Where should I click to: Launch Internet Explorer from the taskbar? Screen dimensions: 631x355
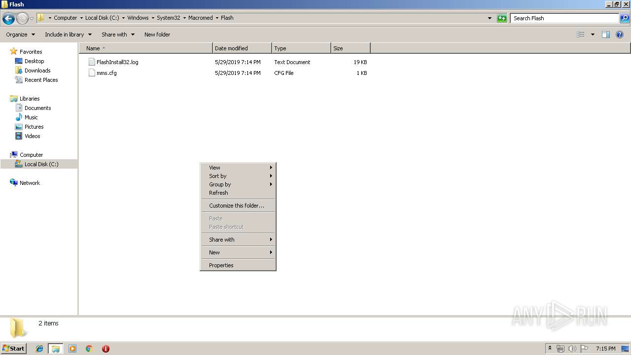click(39, 349)
